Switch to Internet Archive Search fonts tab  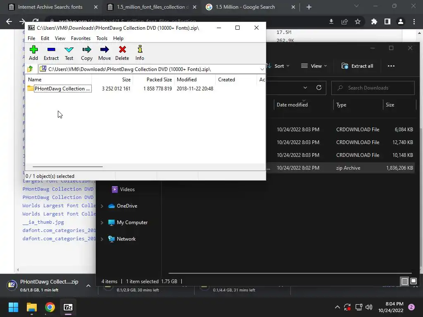(x=50, y=7)
